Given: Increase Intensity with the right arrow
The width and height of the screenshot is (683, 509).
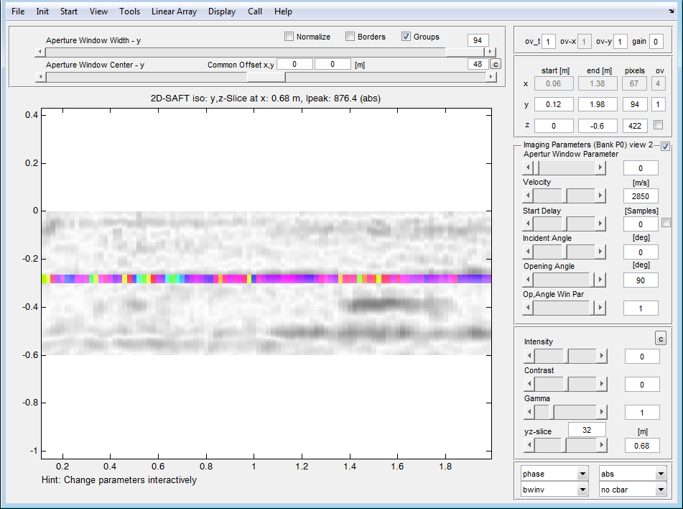Looking at the screenshot, I should tap(602, 356).
